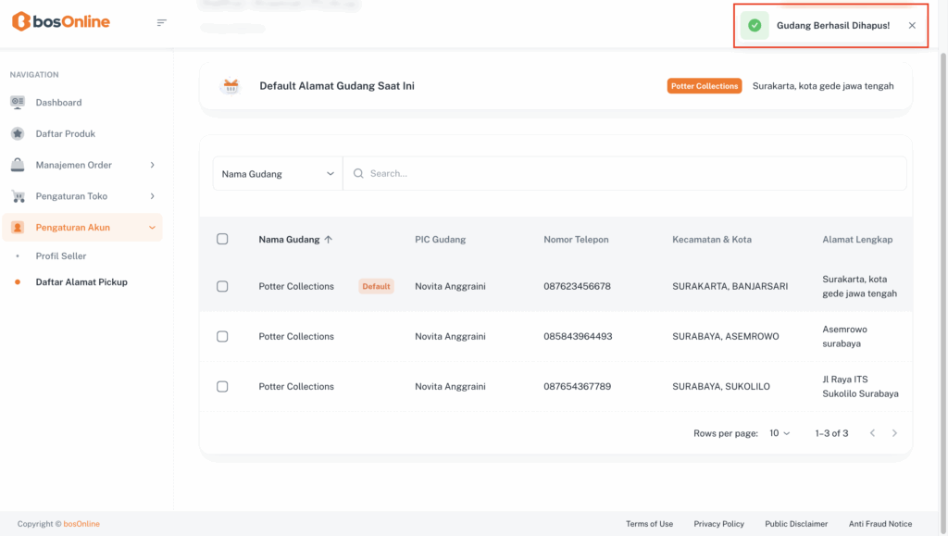Image resolution: width=948 pixels, height=536 pixels.
Task: Open the Nama Gudang filter dropdown
Action: [x=278, y=173]
